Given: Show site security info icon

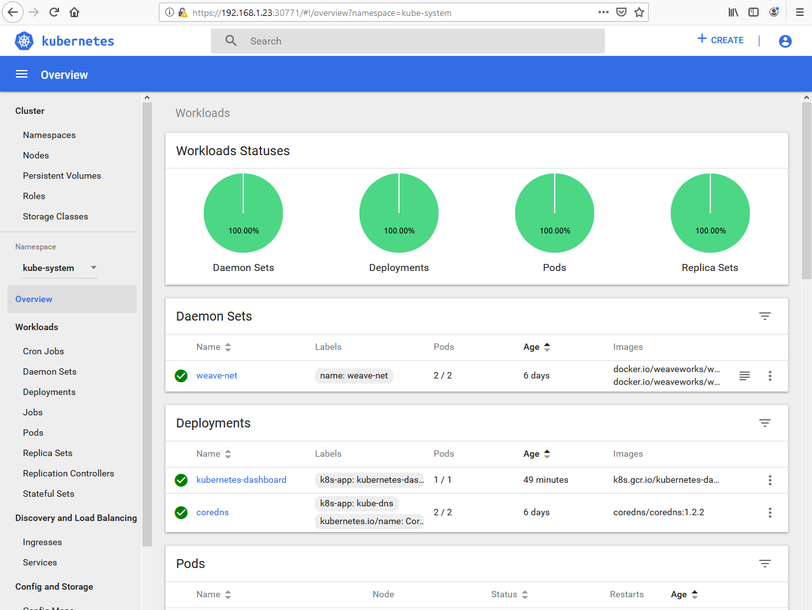Looking at the screenshot, I should (169, 12).
